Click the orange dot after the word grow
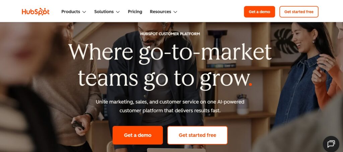Viewport: 343px width, 152px height. tap(251, 84)
